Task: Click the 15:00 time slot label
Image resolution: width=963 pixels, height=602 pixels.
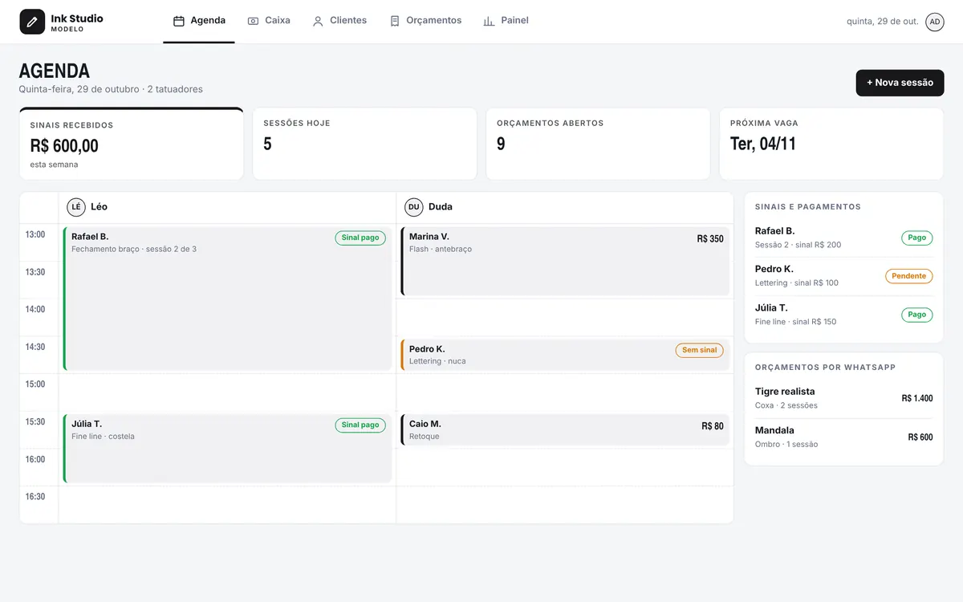Action: point(35,384)
